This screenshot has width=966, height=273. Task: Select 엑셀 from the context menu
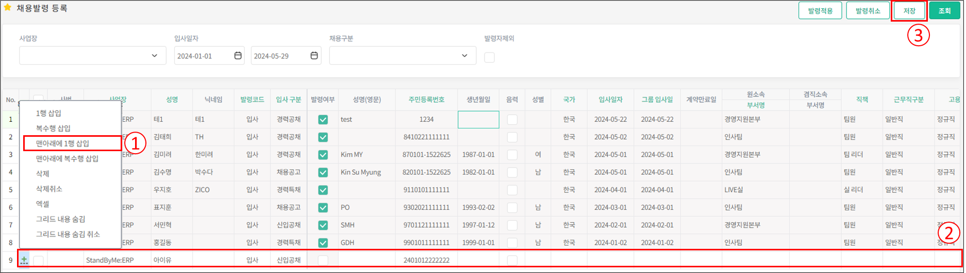click(43, 204)
